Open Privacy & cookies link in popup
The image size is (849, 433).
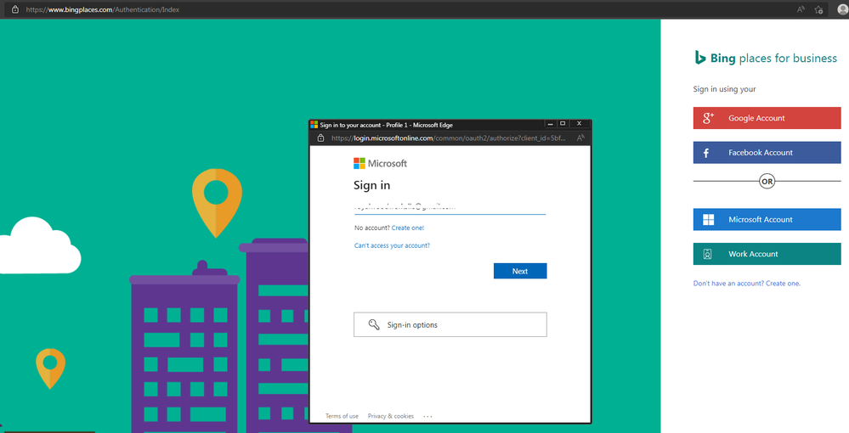point(390,416)
